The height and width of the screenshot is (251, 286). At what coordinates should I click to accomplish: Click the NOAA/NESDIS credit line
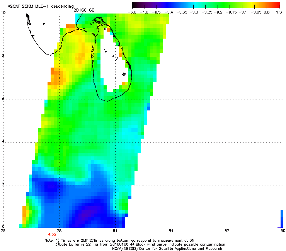(167, 248)
